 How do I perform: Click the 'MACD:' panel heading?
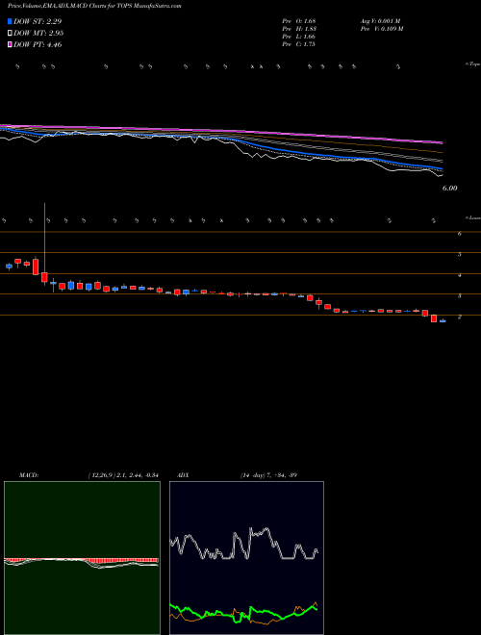point(28,475)
